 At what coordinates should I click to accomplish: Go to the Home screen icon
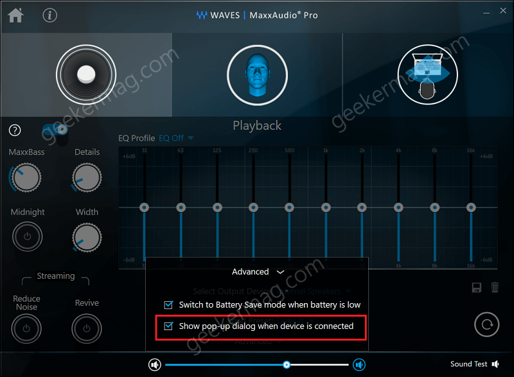pos(15,15)
